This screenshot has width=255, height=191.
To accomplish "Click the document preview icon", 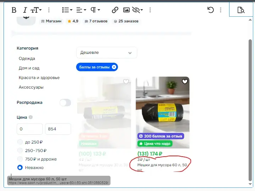I will 241,10.
